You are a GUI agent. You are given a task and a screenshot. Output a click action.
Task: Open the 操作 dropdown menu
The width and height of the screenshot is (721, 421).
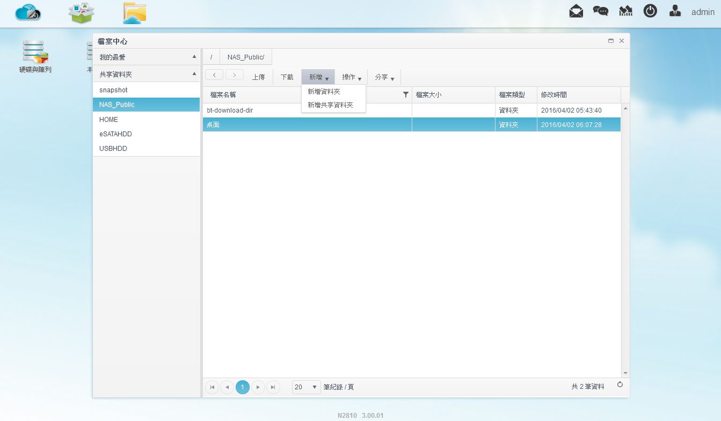[352, 77]
